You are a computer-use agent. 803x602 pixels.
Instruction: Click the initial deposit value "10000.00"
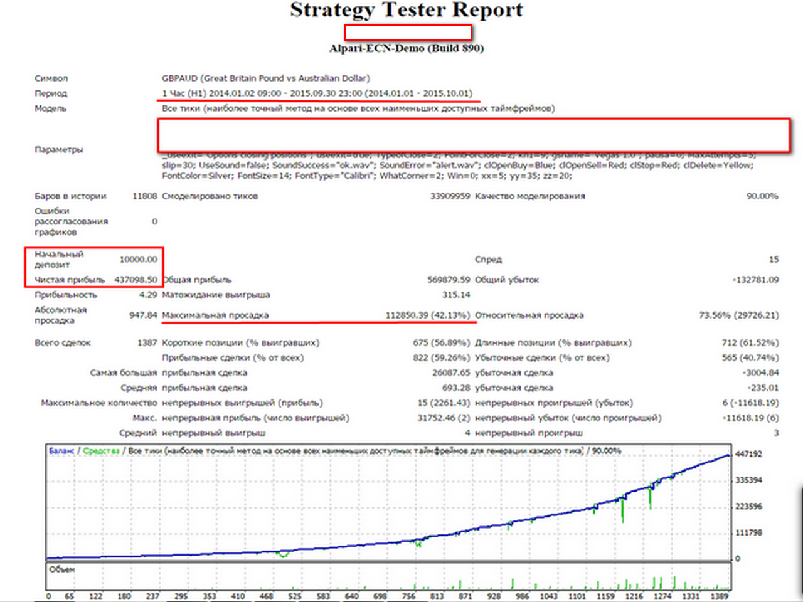tap(139, 260)
